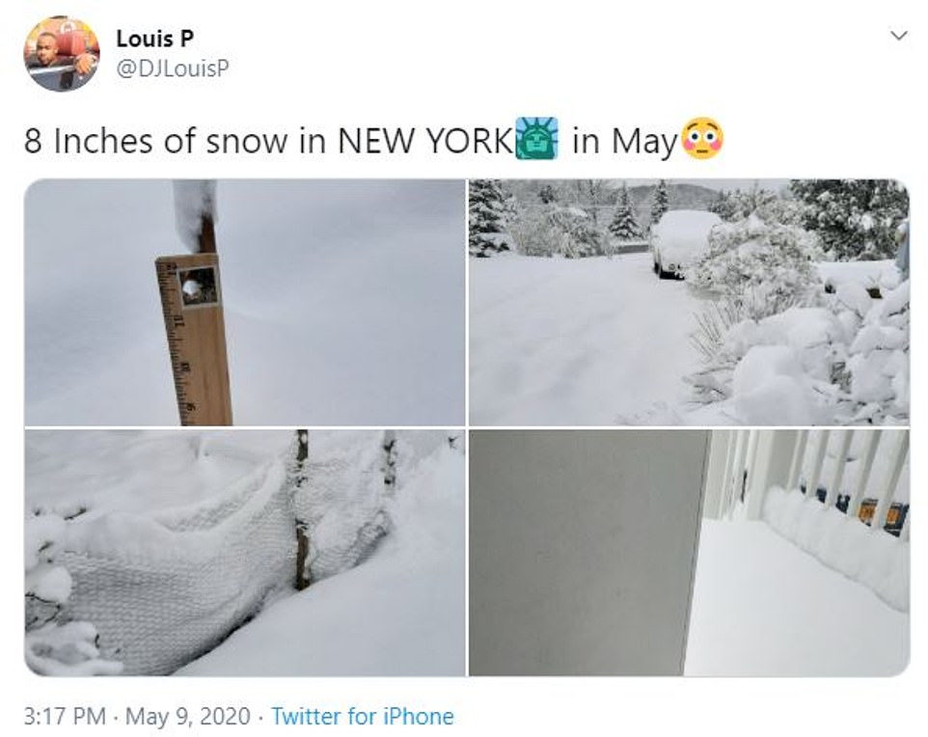Screen dimensions: 928x737
Task: Click the snow-covered car in the driveway
Action: [x=682, y=241]
